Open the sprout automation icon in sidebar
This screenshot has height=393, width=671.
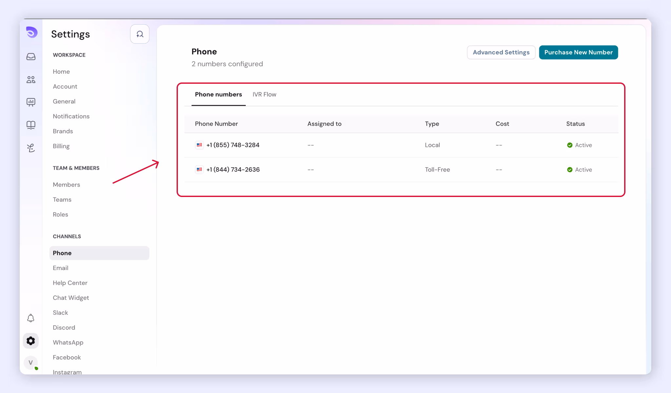pyautogui.click(x=31, y=148)
